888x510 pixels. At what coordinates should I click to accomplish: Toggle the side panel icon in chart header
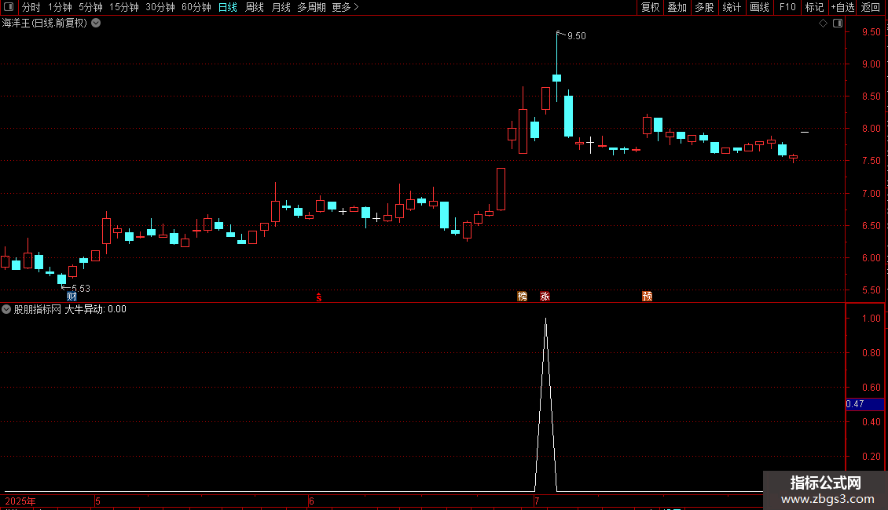pos(838,24)
